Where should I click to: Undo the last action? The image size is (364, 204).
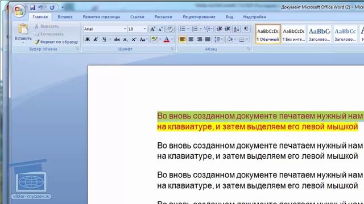coord(40,7)
